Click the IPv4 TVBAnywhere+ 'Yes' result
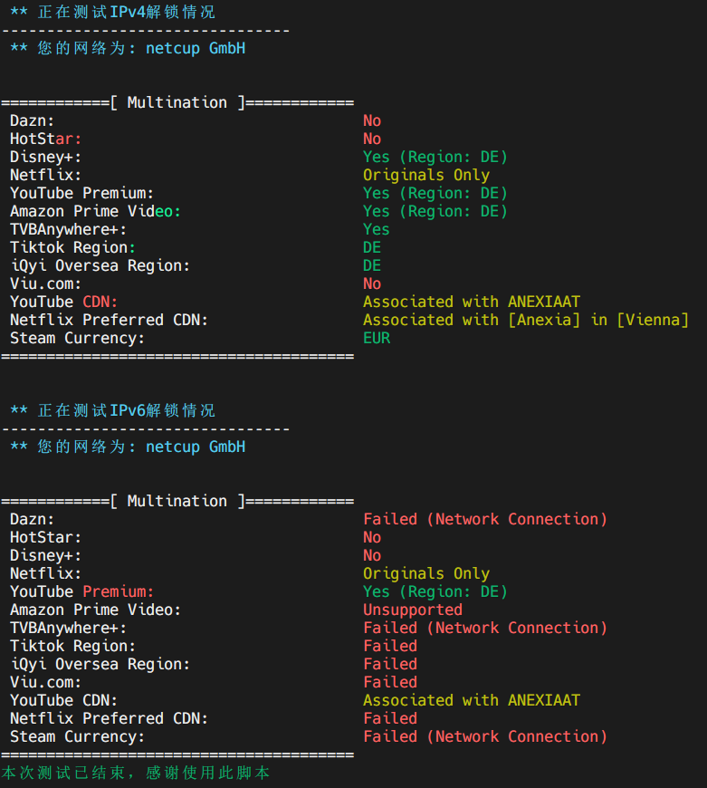This screenshot has height=788, width=707. (x=377, y=230)
